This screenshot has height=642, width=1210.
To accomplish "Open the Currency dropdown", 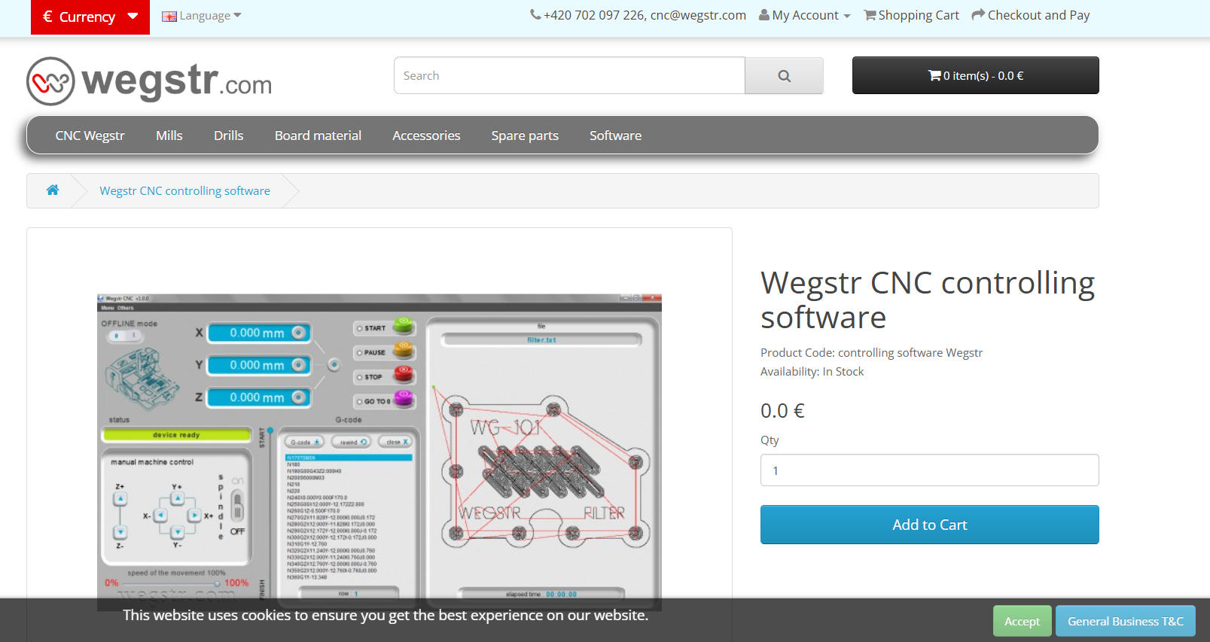I will click(90, 17).
